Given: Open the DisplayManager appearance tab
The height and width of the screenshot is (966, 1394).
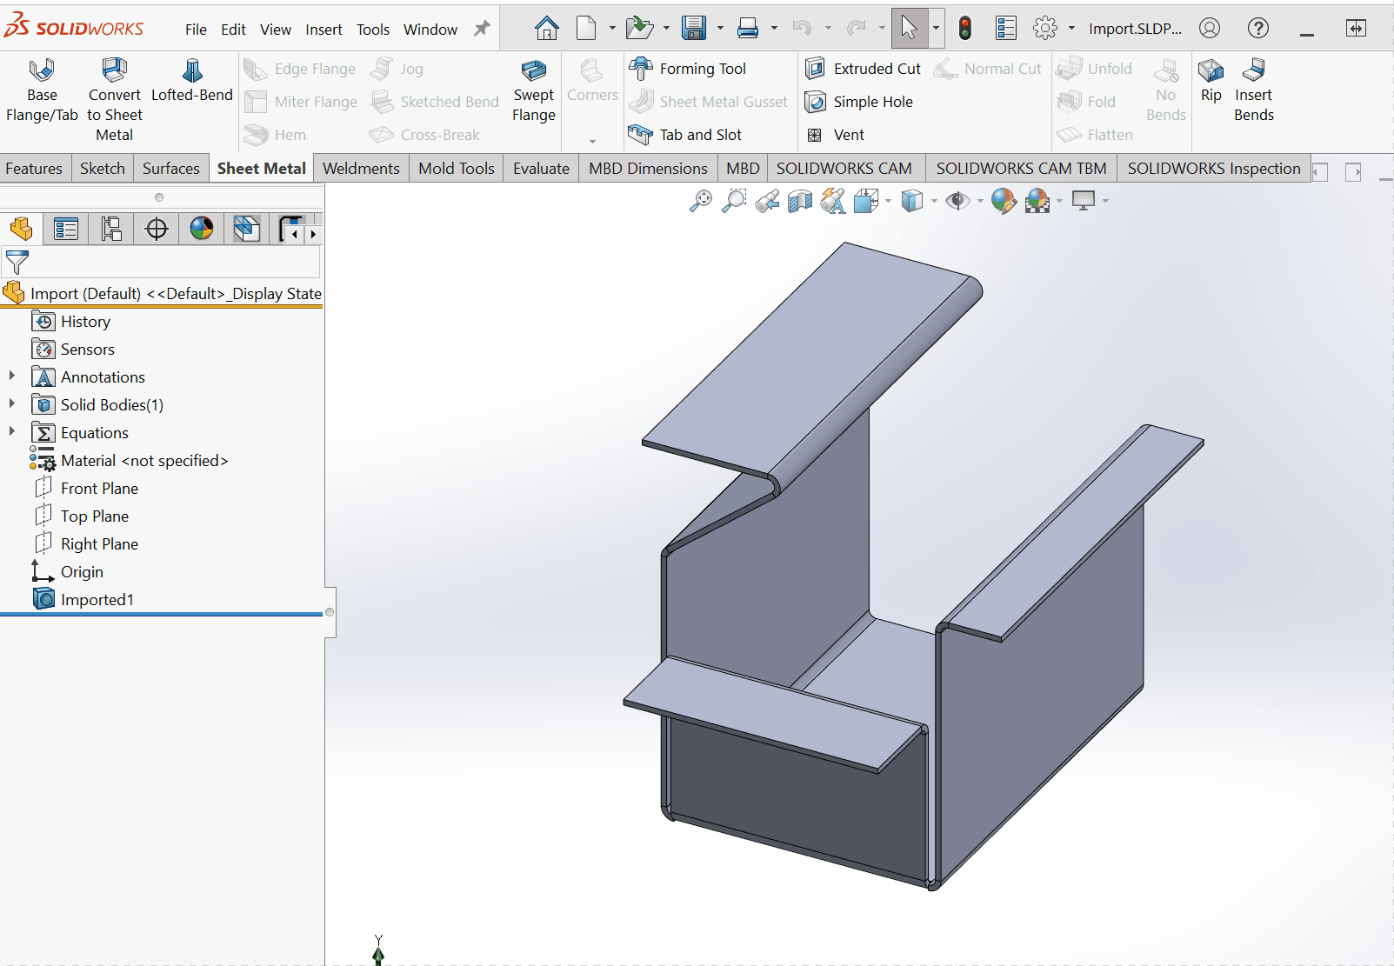Looking at the screenshot, I should click(202, 229).
